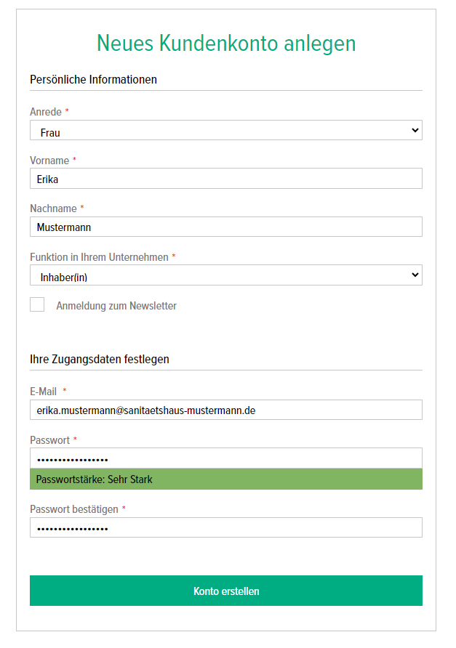Click into the Passwort input field
Viewport: 456px width, 648px height.
click(x=225, y=458)
